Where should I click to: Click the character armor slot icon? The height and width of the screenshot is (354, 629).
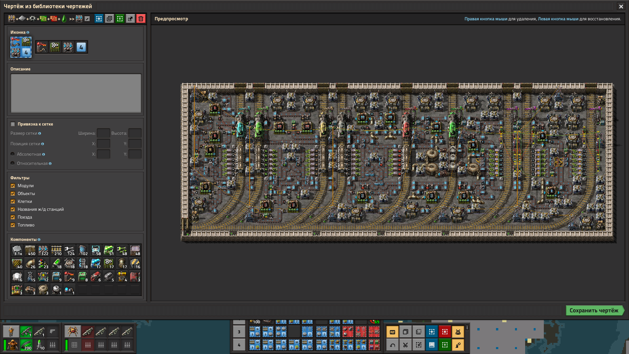click(12, 345)
